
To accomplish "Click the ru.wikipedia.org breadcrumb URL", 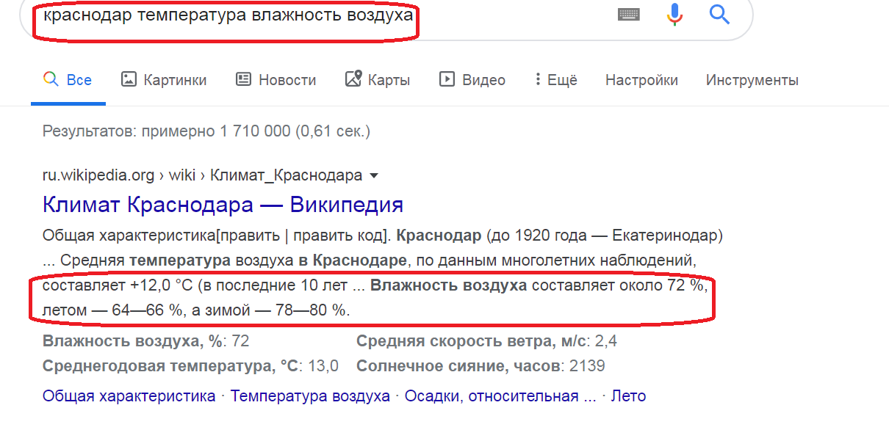I will 203,175.
